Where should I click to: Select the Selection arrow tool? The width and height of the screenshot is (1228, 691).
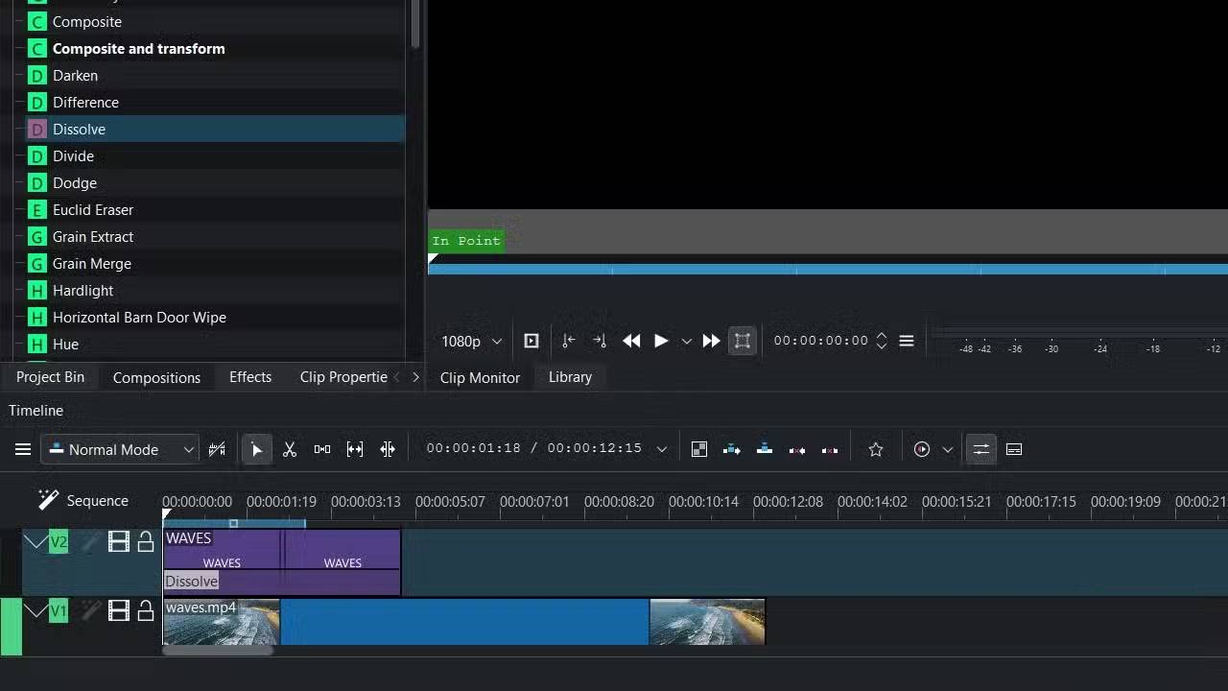[x=256, y=449]
